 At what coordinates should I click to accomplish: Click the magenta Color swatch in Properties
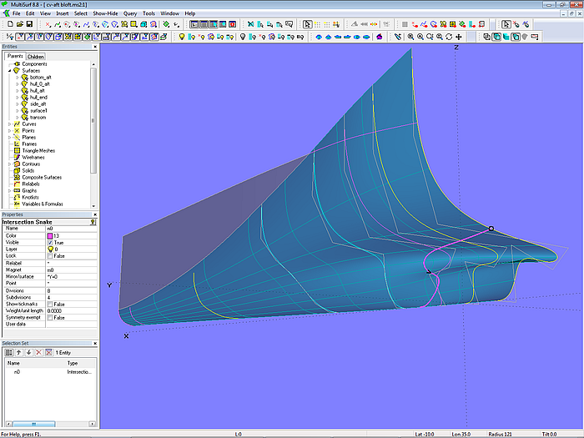point(50,235)
